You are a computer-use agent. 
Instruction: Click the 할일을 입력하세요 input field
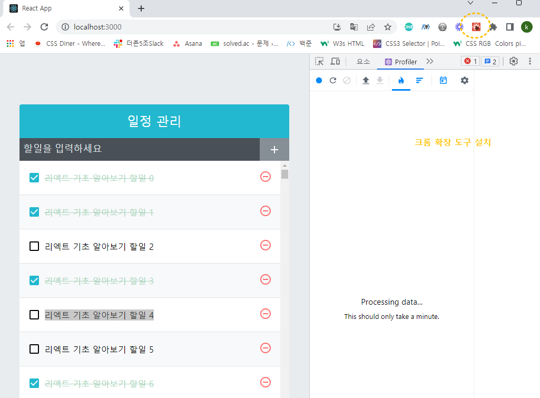coord(140,149)
